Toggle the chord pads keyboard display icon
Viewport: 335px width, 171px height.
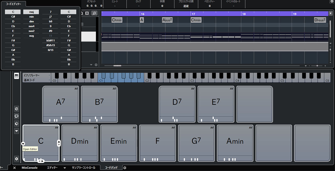pos(16,76)
